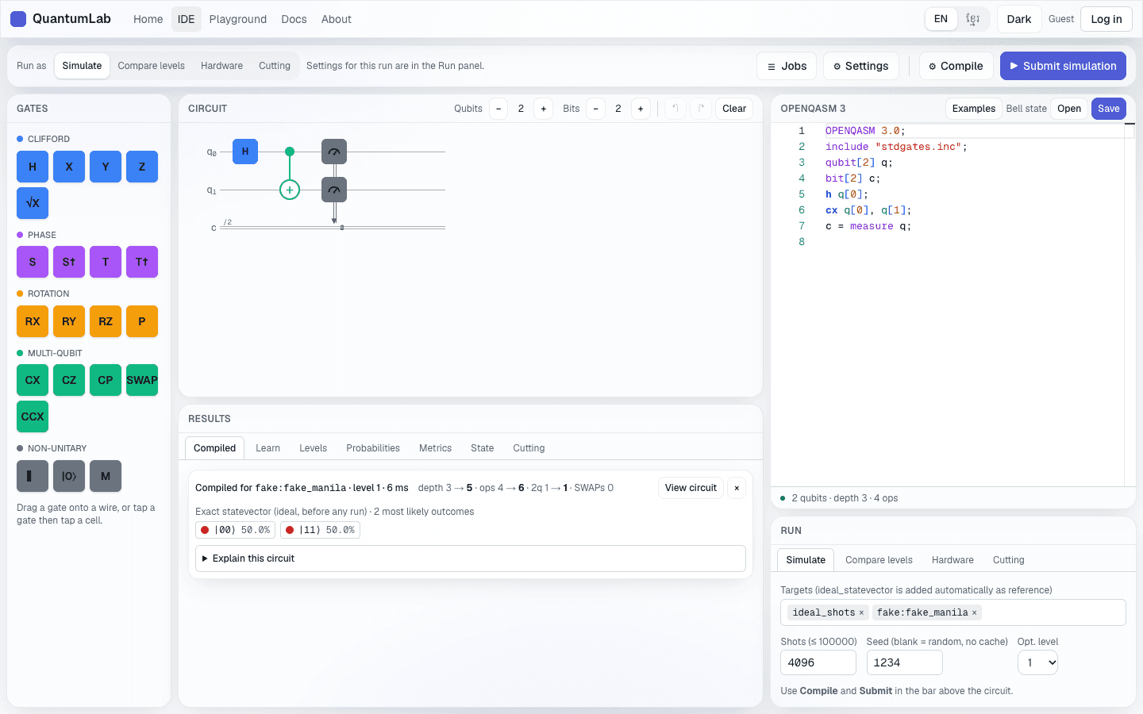
Task: Click the measurement box on wire q0
Action: point(334,152)
